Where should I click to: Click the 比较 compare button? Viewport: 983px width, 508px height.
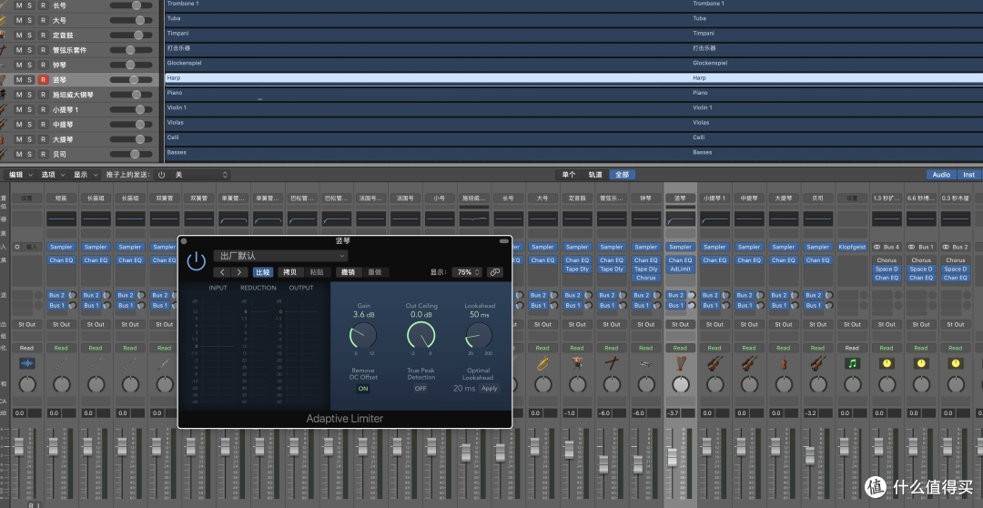(263, 272)
